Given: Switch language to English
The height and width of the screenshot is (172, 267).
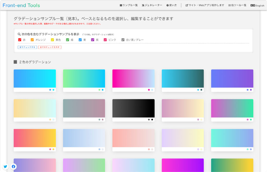Looking at the screenshot, I should click(257, 5).
